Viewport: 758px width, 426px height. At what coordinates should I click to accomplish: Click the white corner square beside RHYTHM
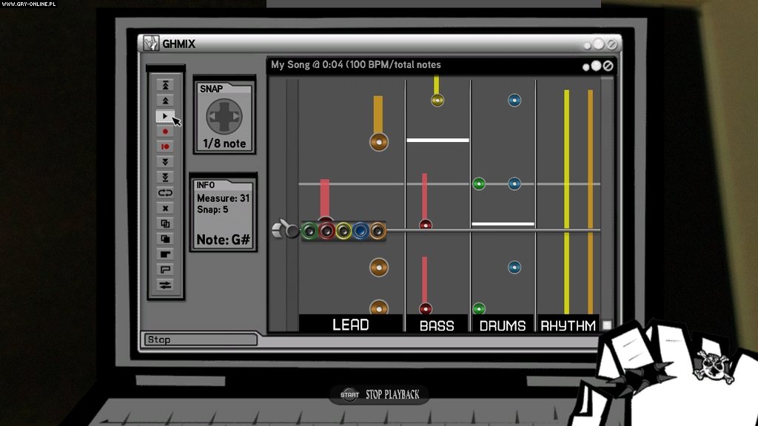pos(607,325)
